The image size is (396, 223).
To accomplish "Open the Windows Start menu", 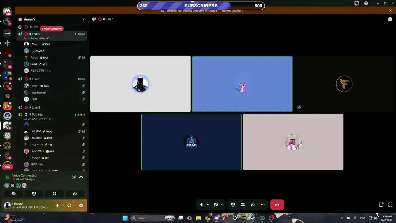I will click(x=125, y=218).
